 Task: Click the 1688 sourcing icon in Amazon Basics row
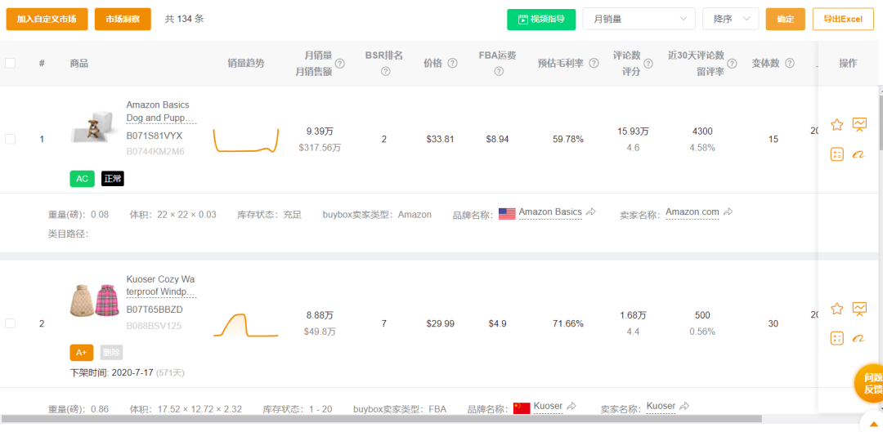[x=859, y=154]
